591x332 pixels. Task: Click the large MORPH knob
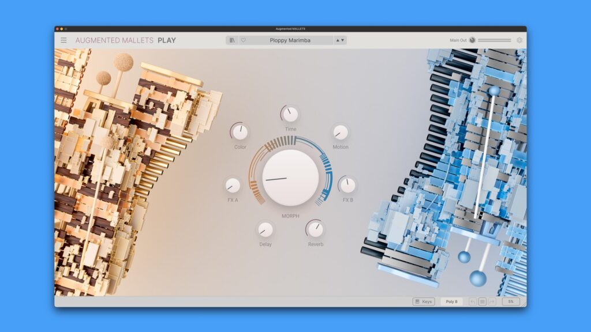pyautogui.click(x=290, y=178)
